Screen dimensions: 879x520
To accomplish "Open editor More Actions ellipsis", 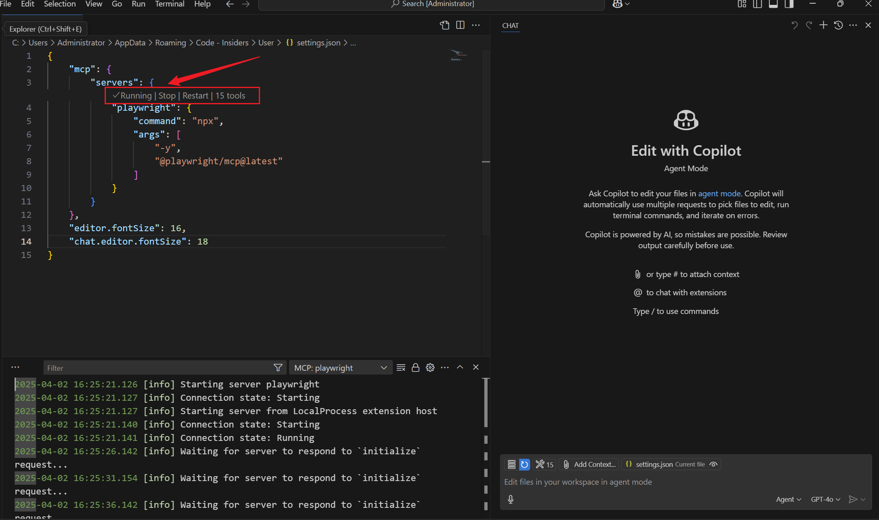I will pos(476,25).
